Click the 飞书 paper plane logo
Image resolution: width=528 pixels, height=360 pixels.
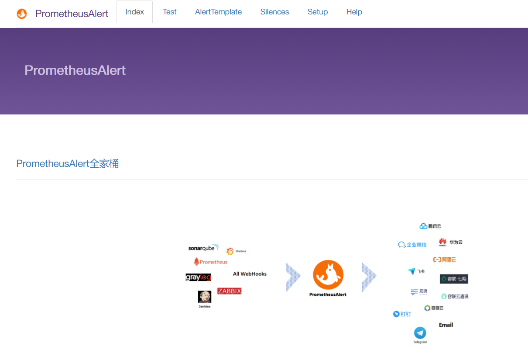pyautogui.click(x=416, y=271)
